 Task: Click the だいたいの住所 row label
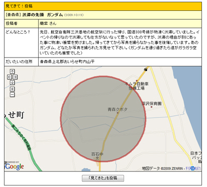pyautogui.click(x=19, y=62)
